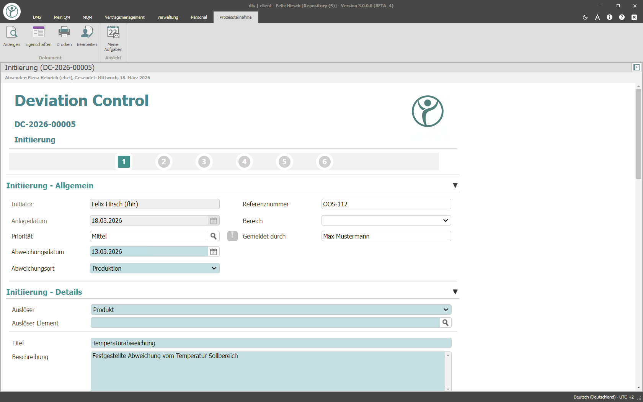Toggle dark mode moon icon
643x402 pixels.
point(585,17)
